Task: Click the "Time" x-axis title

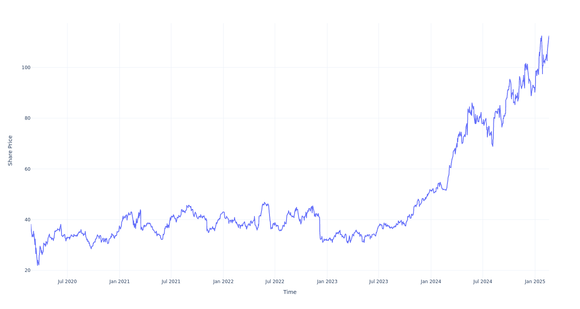Action: click(x=290, y=292)
